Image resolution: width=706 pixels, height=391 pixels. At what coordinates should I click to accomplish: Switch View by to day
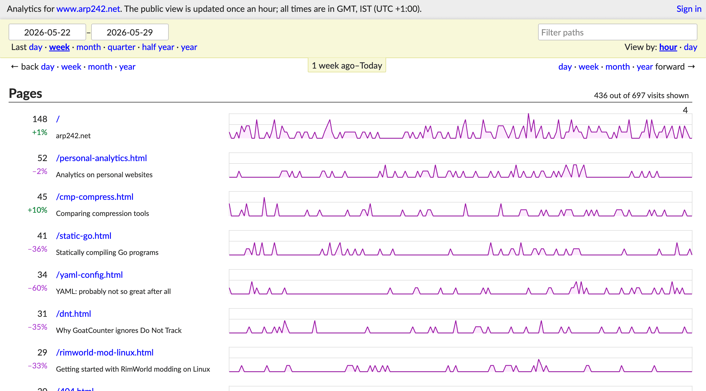point(690,47)
